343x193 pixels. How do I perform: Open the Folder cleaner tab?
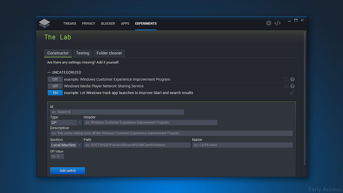click(x=109, y=53)
